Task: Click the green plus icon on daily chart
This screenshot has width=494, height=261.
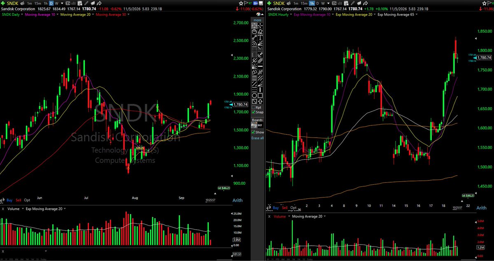Action: tap(3, 3)
